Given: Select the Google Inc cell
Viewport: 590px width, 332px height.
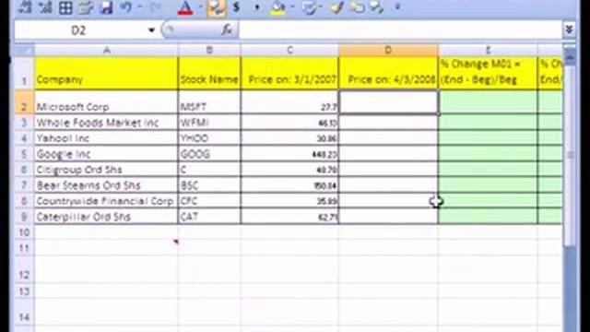Looking at the screenshot, I should pyautogui.click(x=107, y=154).
